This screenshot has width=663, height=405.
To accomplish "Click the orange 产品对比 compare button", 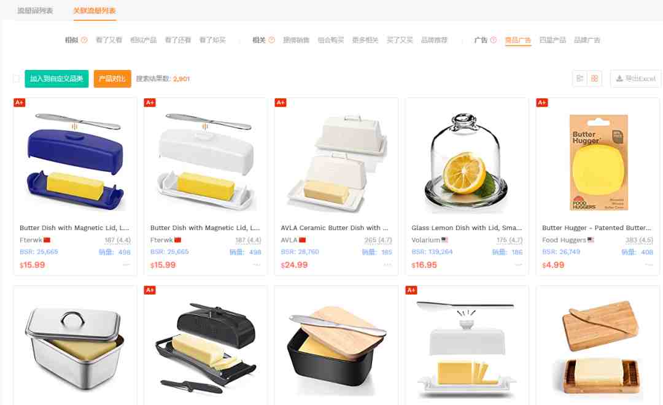I will coord(112,79).
